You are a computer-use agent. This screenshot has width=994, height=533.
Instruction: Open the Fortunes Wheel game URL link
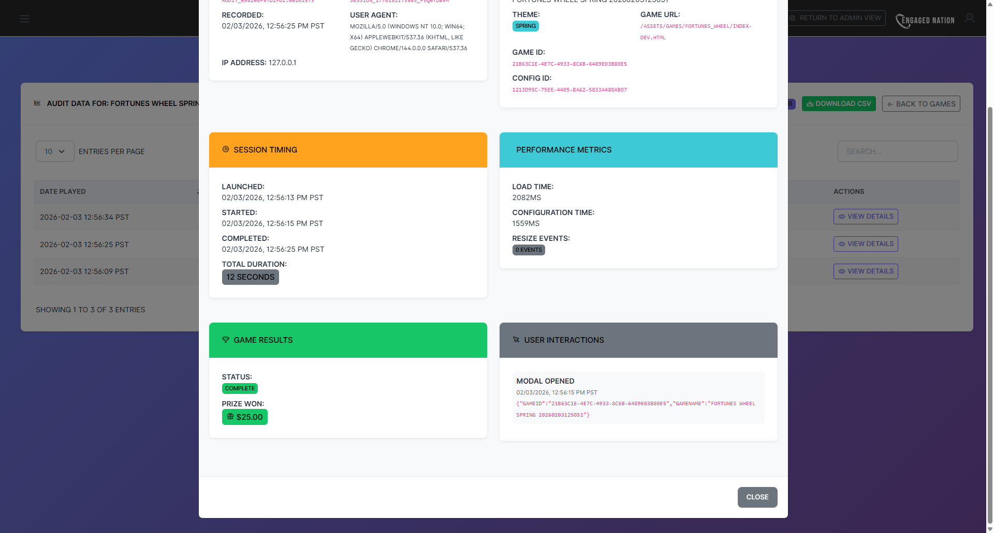click(x=696, y=32)
